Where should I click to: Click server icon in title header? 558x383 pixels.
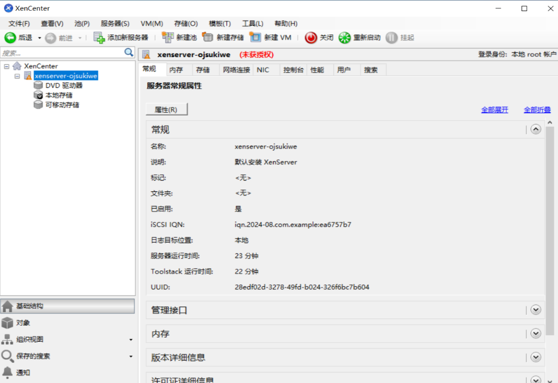tap(146, 55)
